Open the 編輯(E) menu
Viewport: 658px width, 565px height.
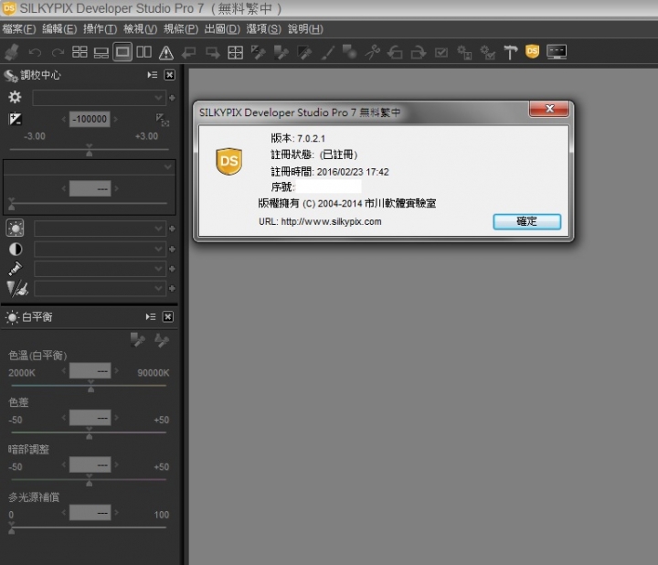coord(59,29)
